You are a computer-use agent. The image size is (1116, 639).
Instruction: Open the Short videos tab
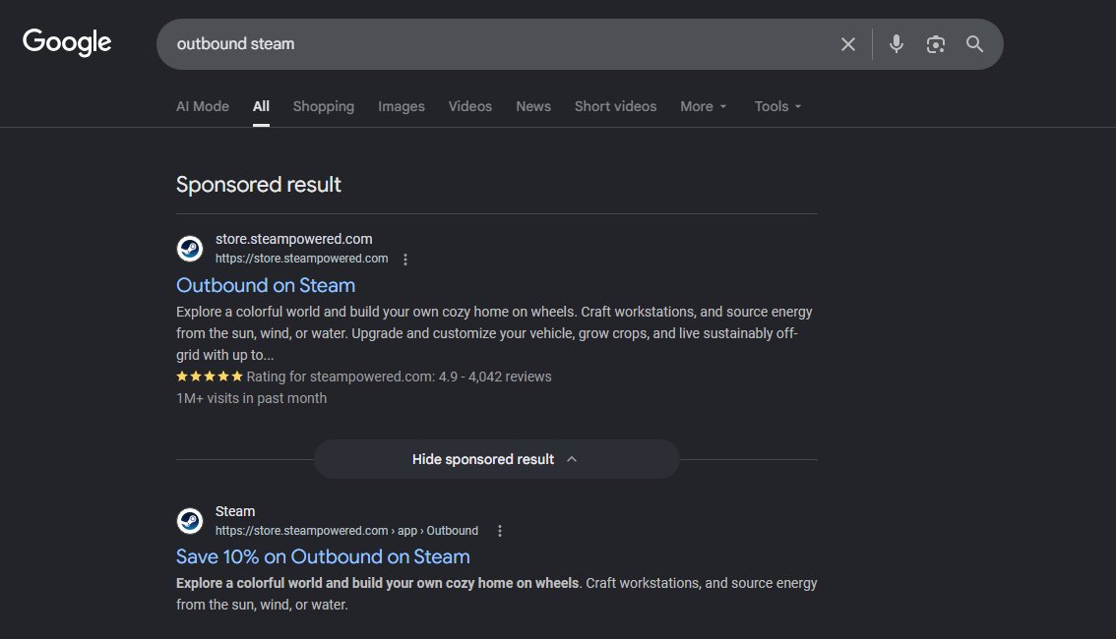click(616, 106)
